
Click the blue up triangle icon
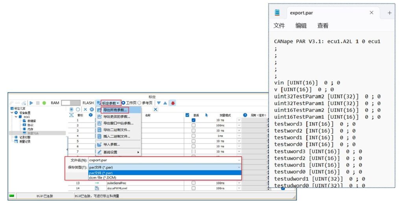(165, 103)
